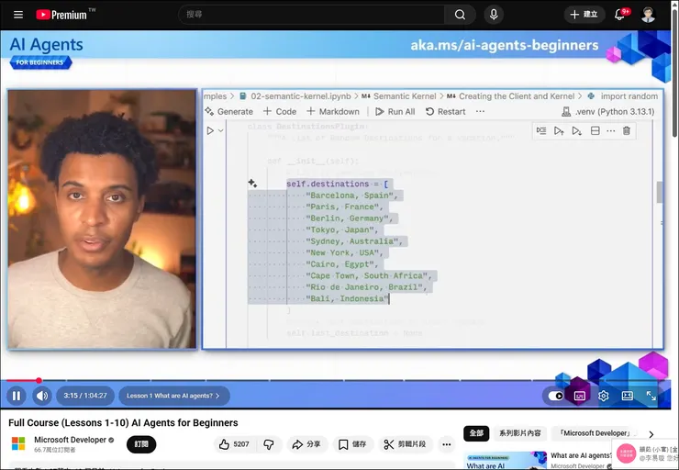Click the video title text
Image resolution: width=679 pixels, height=470 pixels.
(124, 423)
